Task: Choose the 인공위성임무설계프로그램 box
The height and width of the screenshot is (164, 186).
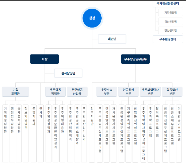Action: click(122, 134)
